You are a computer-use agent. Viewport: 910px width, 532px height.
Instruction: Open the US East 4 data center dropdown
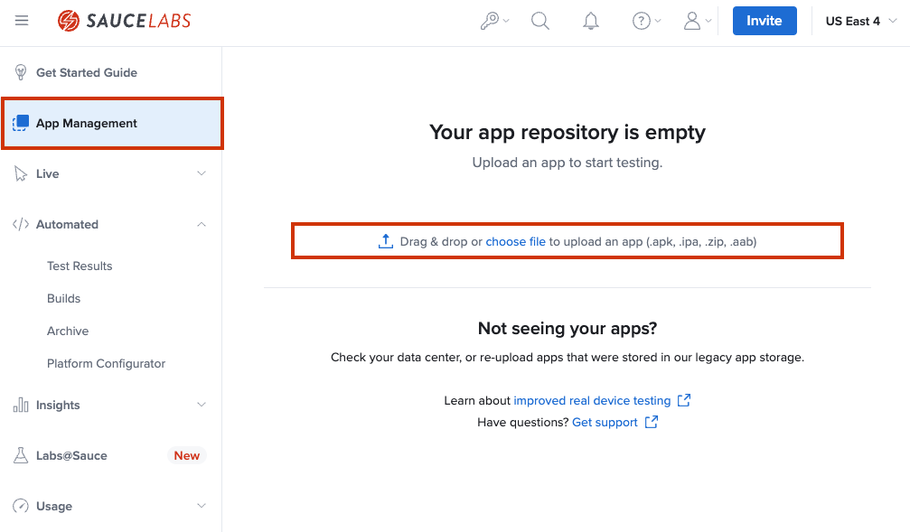(859, 20)
